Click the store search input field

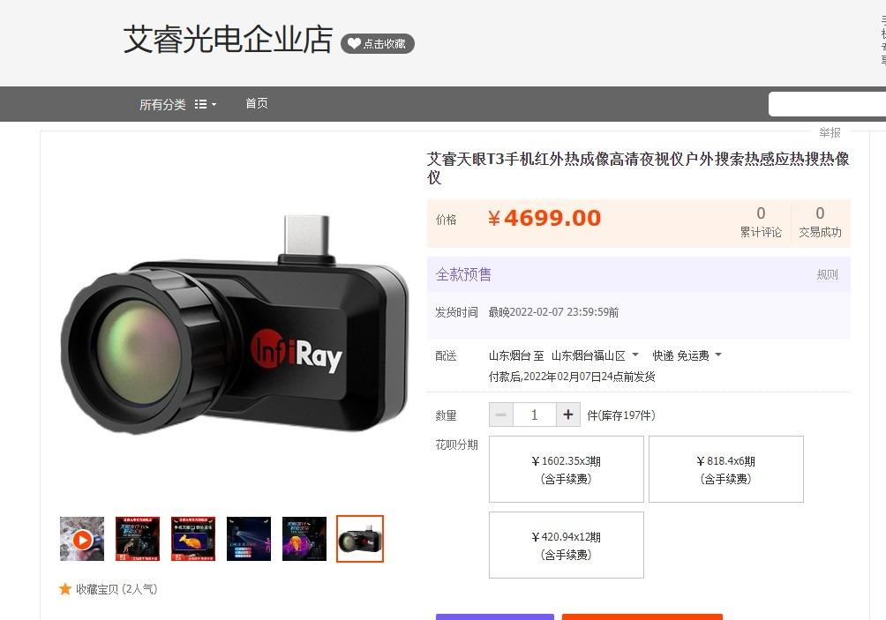[827, 104]
